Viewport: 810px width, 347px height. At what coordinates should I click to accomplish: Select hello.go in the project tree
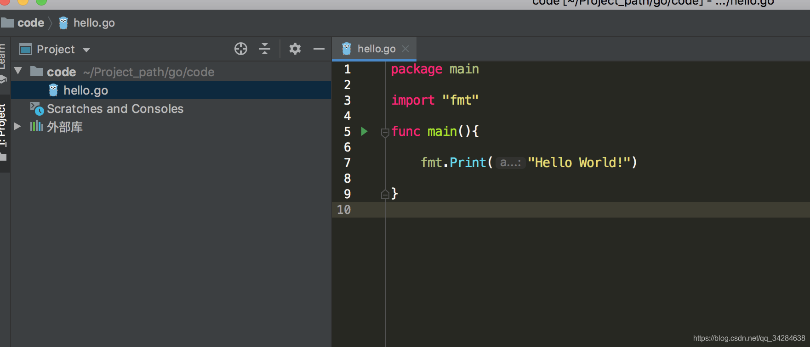[171, 90]
